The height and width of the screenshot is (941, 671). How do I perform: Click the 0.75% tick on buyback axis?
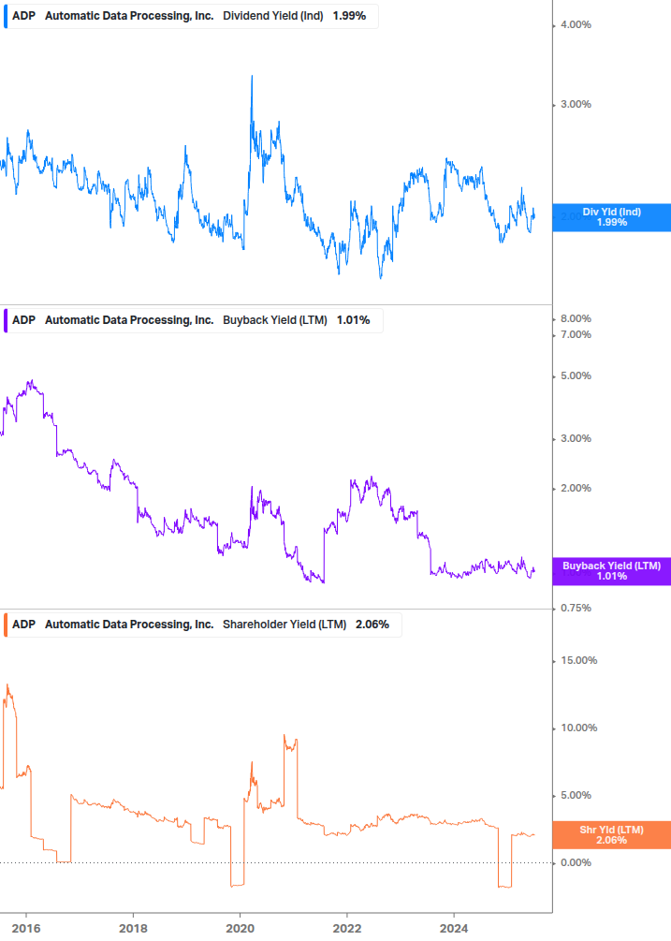pyautogui.click(x=576, y=609)
